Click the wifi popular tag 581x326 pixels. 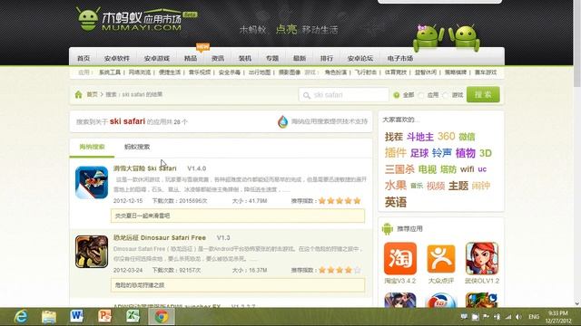pyautogui.click(x=467, y=169)
